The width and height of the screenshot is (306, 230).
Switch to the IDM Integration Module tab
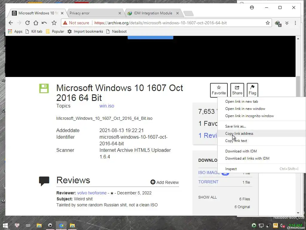(x=153, y=13)
